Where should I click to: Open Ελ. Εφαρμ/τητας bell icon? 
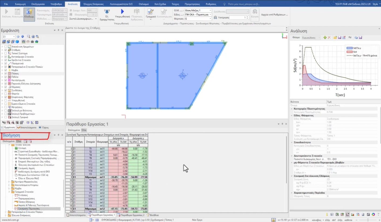107,12
